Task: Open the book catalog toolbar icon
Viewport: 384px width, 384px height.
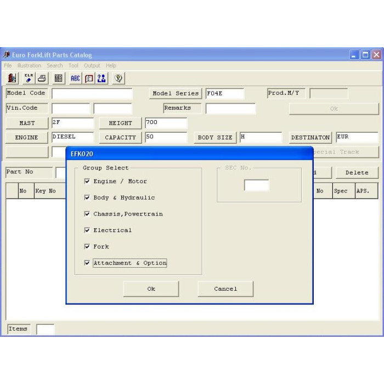Action: pyautogui.click(x=89, y=78)
